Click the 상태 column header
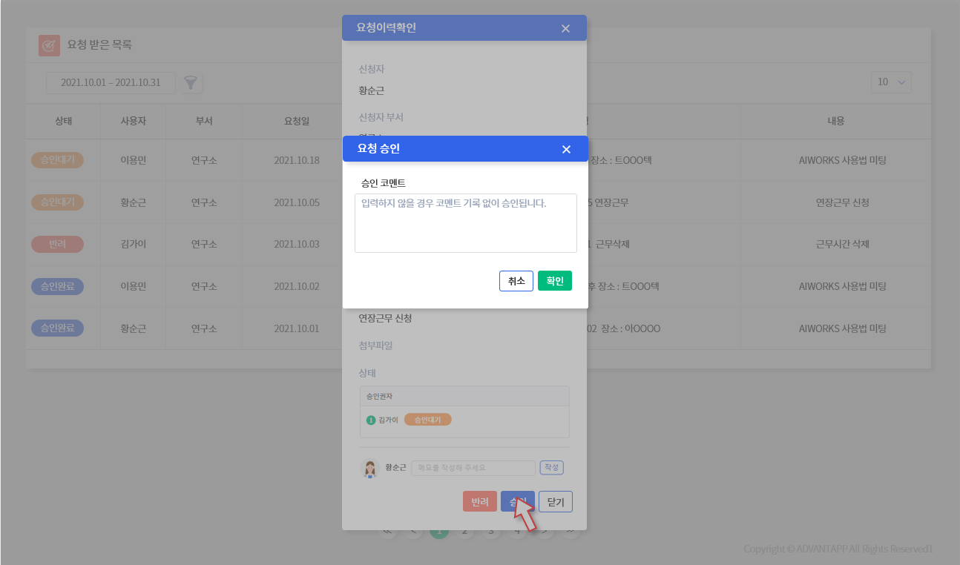The image size is (960, 565). point(63,121)
